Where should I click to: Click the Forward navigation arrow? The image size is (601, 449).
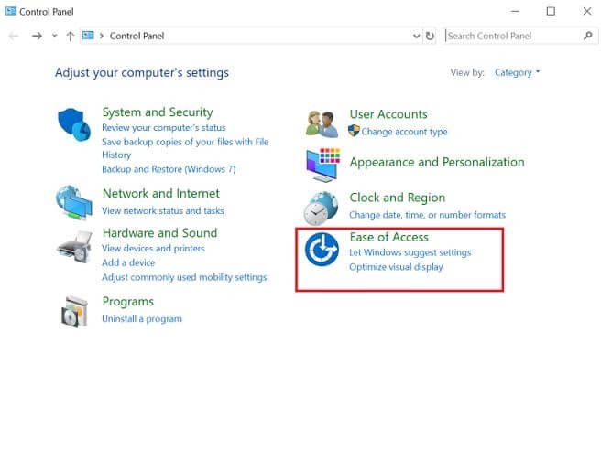pyautogui.click(x=37, y=37)
